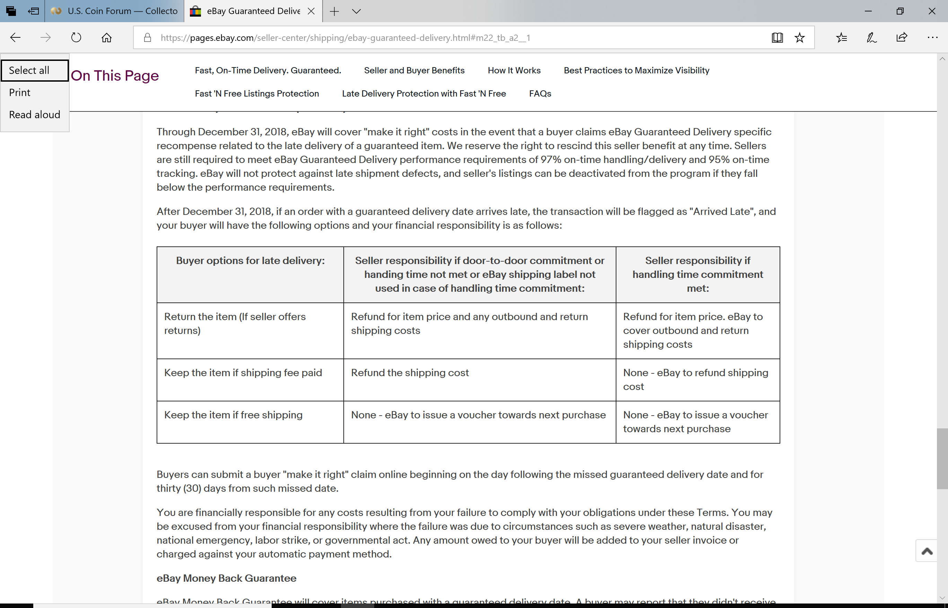Click the scrollbar up arrow

(942, 59)
